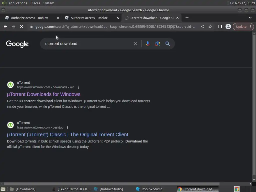Switch to TeknoParrot UI taskbar window
Screen dimensions: 256x192
point(72,189)
